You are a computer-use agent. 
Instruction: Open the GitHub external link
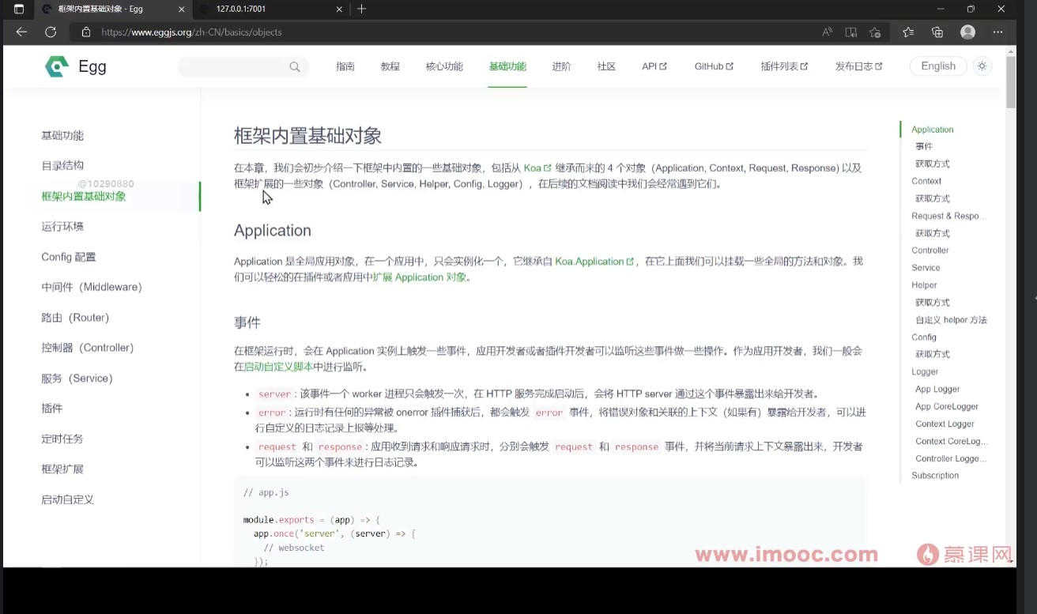712,66
